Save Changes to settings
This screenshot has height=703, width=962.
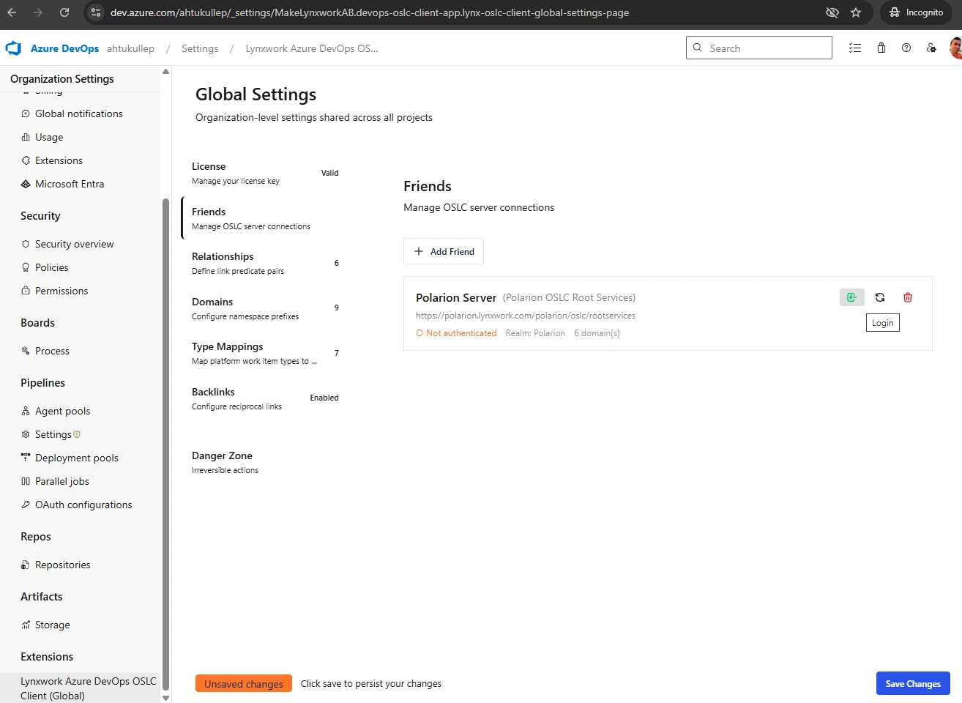click(913, 683)
